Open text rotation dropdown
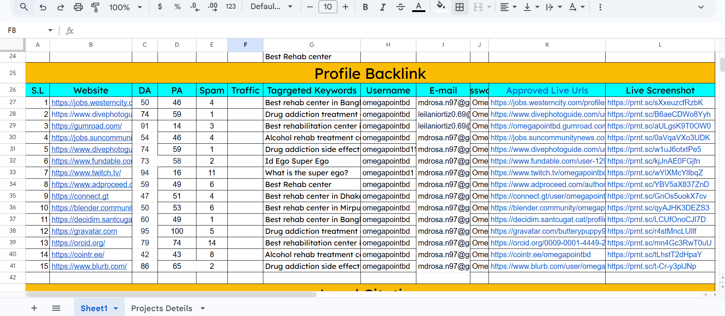This screenshot has height=316, width=725. point(577,7)
